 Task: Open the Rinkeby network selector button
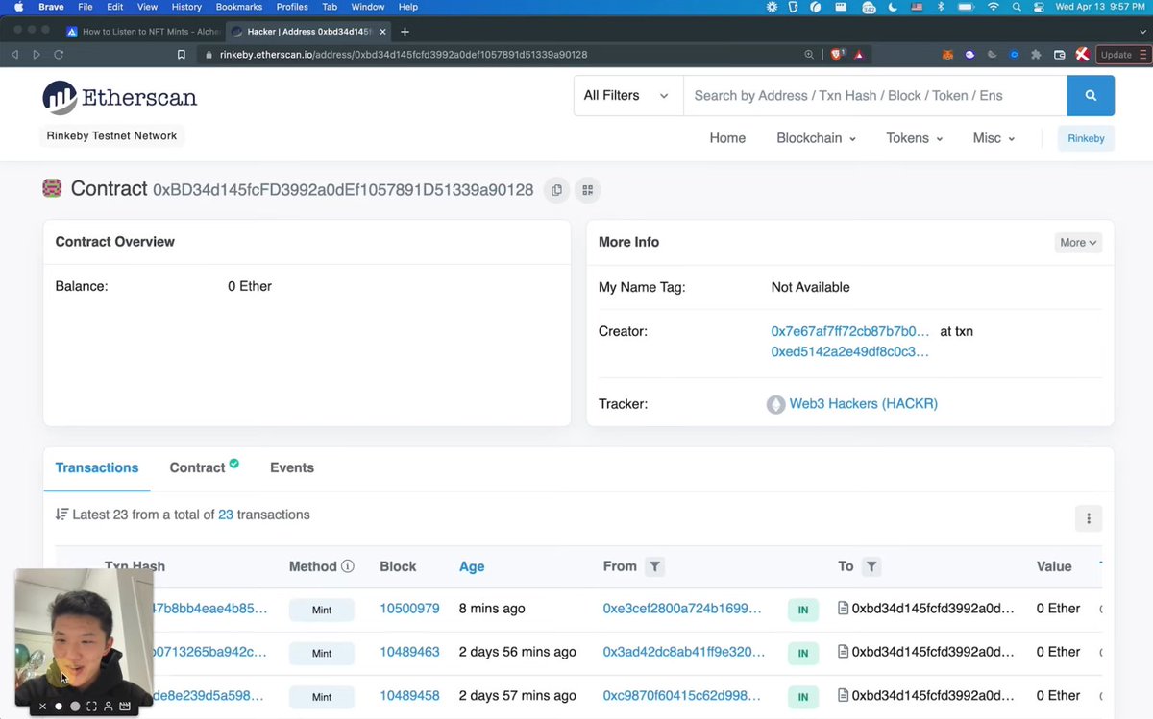(1086, 138)
